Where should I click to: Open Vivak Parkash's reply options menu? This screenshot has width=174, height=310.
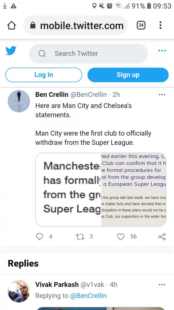[162, 285]
